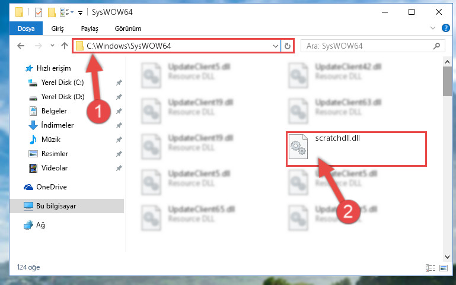Image resolution: width=456 pixels, height=285 pixels.
Task: Expand the ribbon with the chevron
Action: [x=433, y=28]
